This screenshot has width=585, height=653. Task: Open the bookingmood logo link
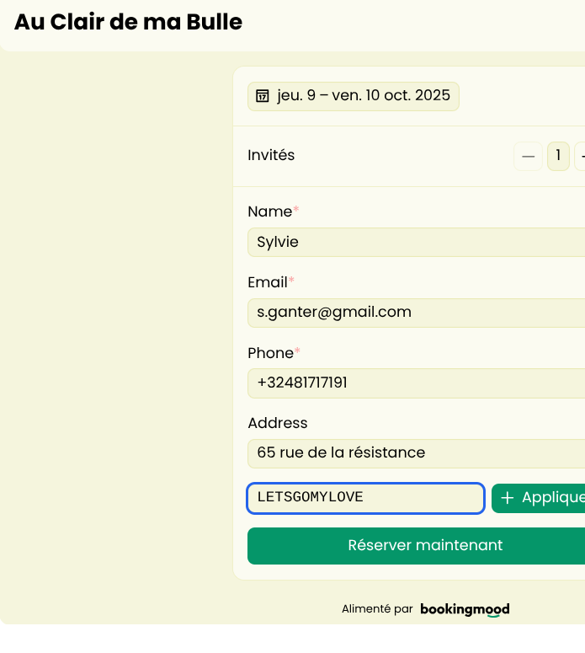pyautogui.click(x=465, y=609)
